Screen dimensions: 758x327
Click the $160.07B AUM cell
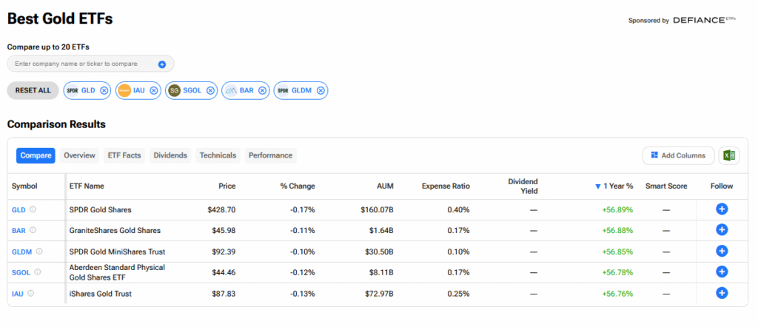tap(377, 209)
